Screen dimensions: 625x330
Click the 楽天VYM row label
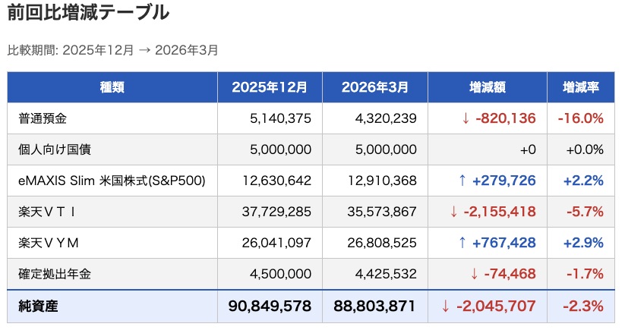49,243
